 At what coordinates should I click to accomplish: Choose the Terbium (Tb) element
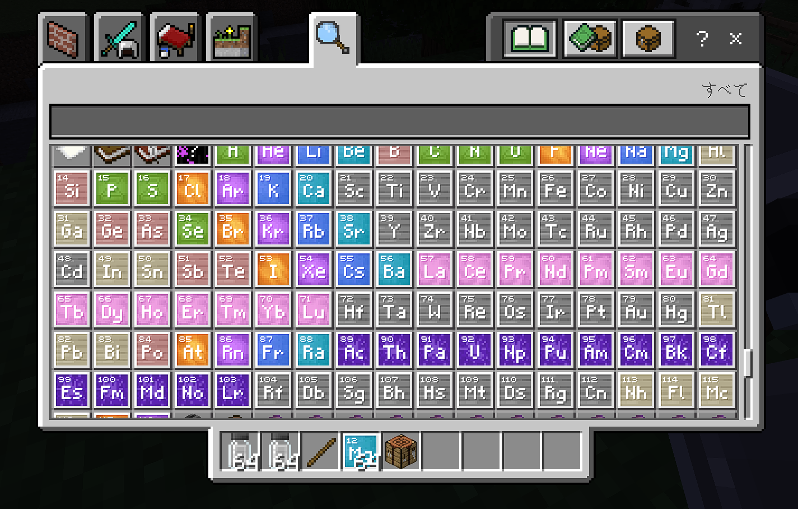(x=72, y=309)
